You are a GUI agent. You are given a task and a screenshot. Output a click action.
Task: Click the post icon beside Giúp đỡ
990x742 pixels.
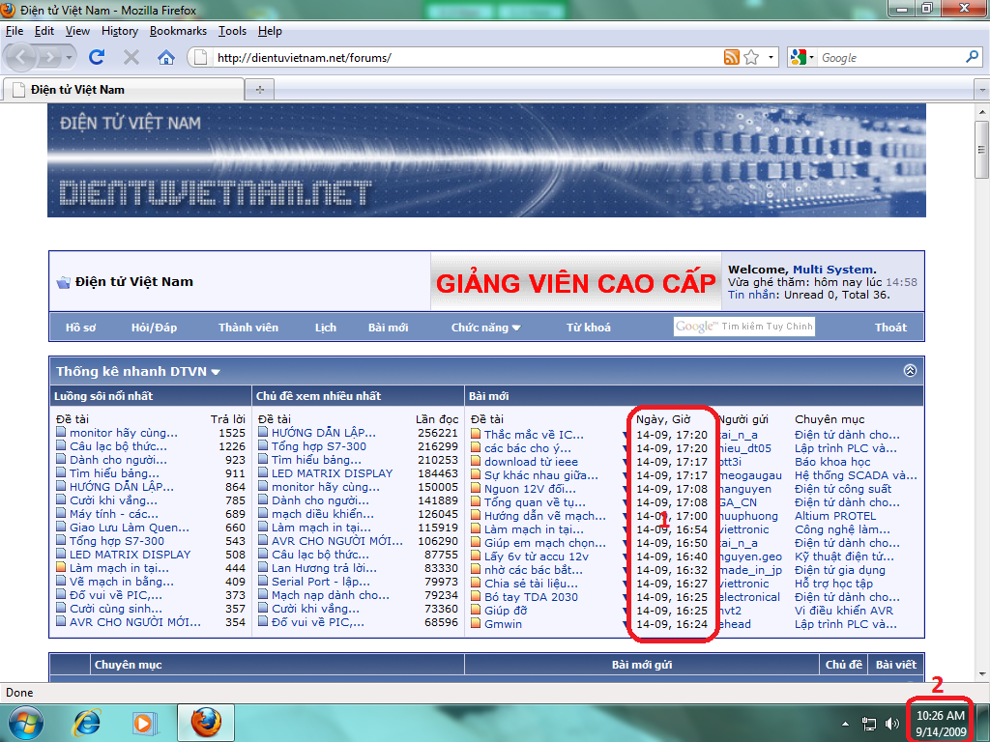click(476, 610)
